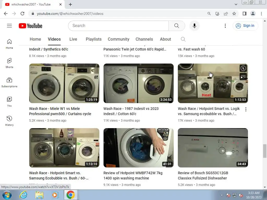
Task: Open the Community tab
Action: tap(119, 39)
